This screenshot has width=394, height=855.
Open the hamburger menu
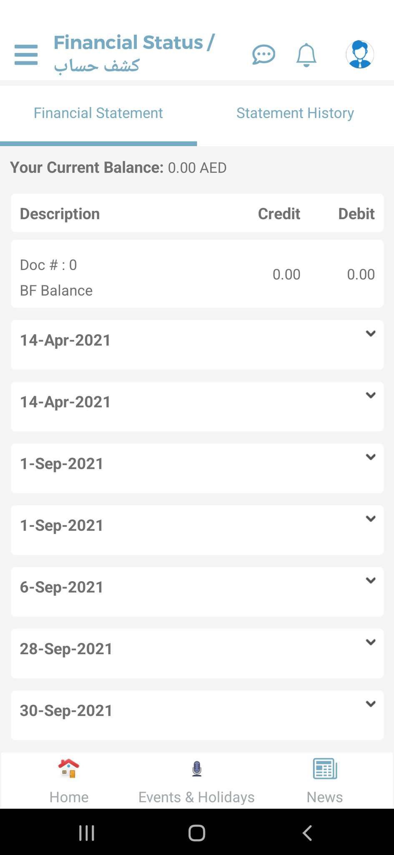[26, 55]
